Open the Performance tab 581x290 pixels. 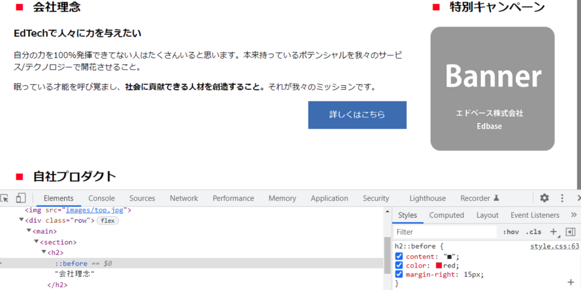[x=233, y=198]
